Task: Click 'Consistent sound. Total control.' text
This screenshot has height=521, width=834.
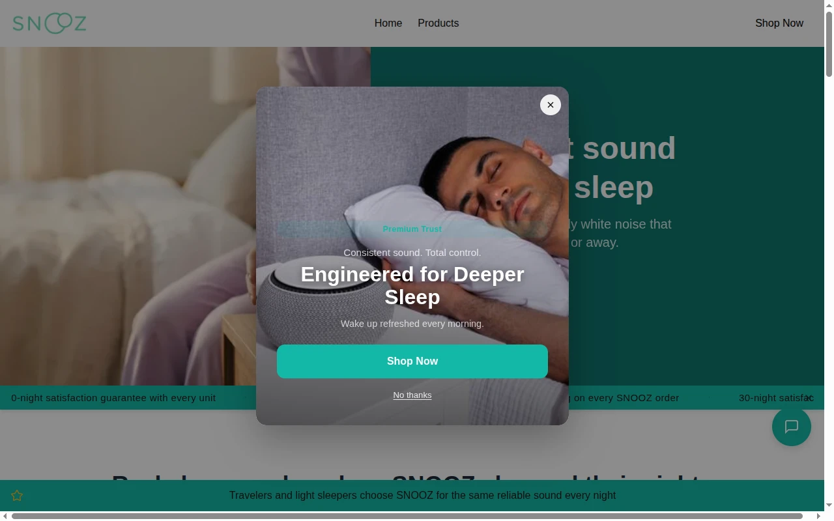Action: [x=412, y=253]
